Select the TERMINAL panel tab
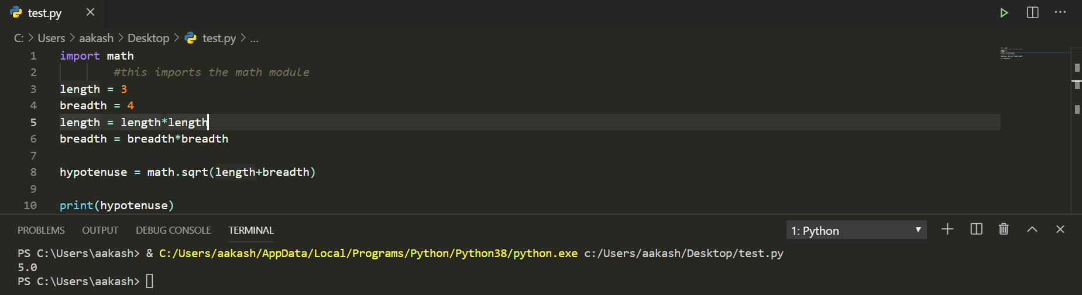 (251, 230)
